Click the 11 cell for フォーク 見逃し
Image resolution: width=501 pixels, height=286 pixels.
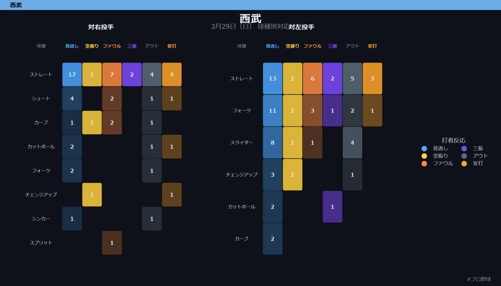[x=273, y=111]
